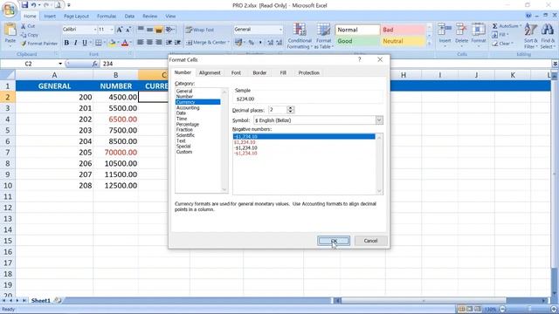Open the Name Box dropdown arrow
559x314 pixels.
(60, 64)
